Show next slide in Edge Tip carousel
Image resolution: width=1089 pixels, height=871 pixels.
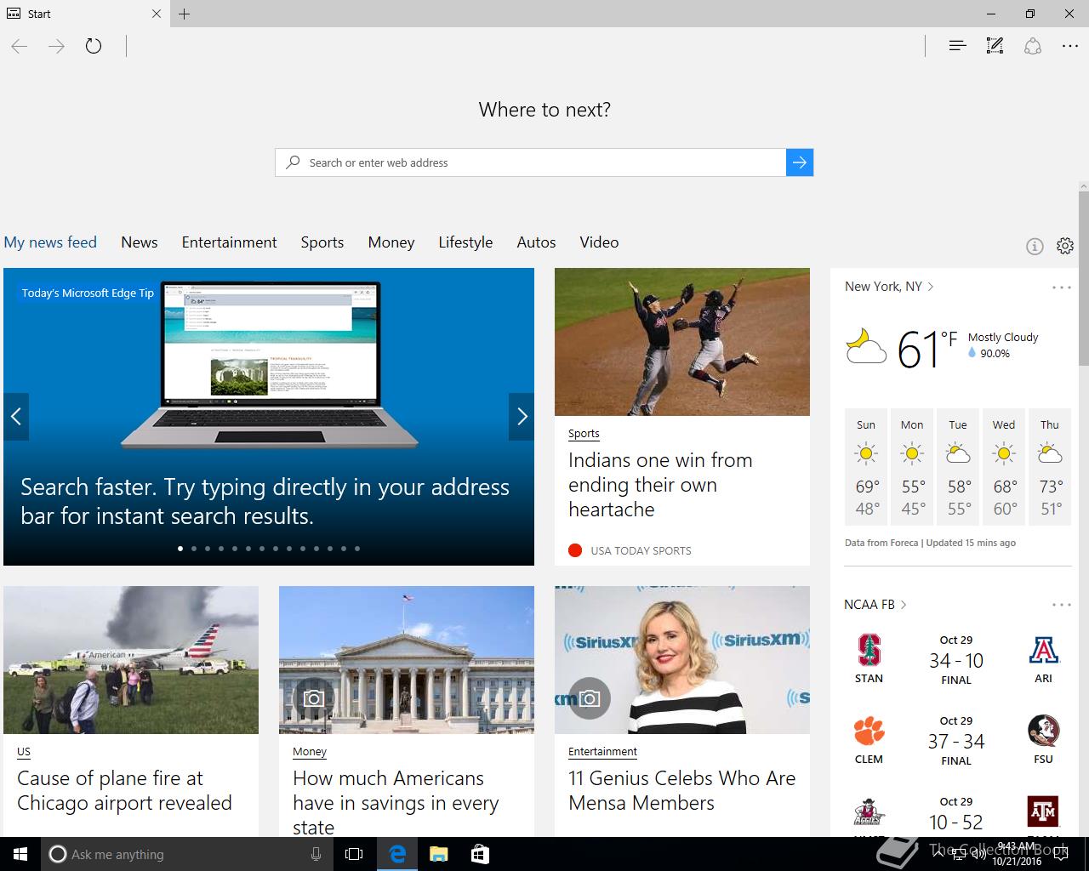(522, 416)
